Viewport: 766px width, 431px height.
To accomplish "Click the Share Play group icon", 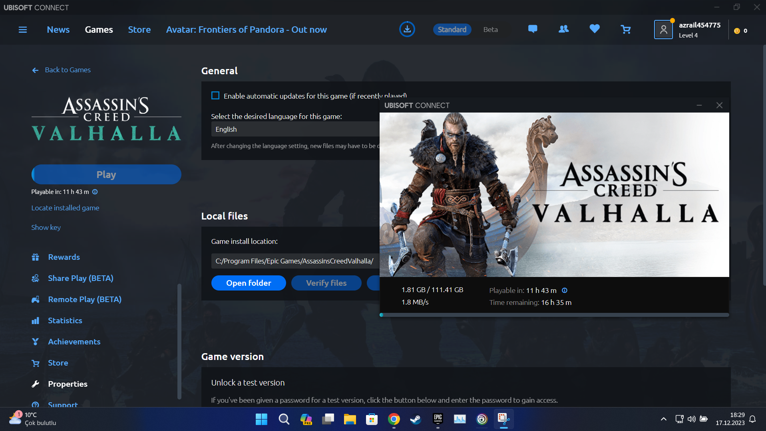I will 36,278.
